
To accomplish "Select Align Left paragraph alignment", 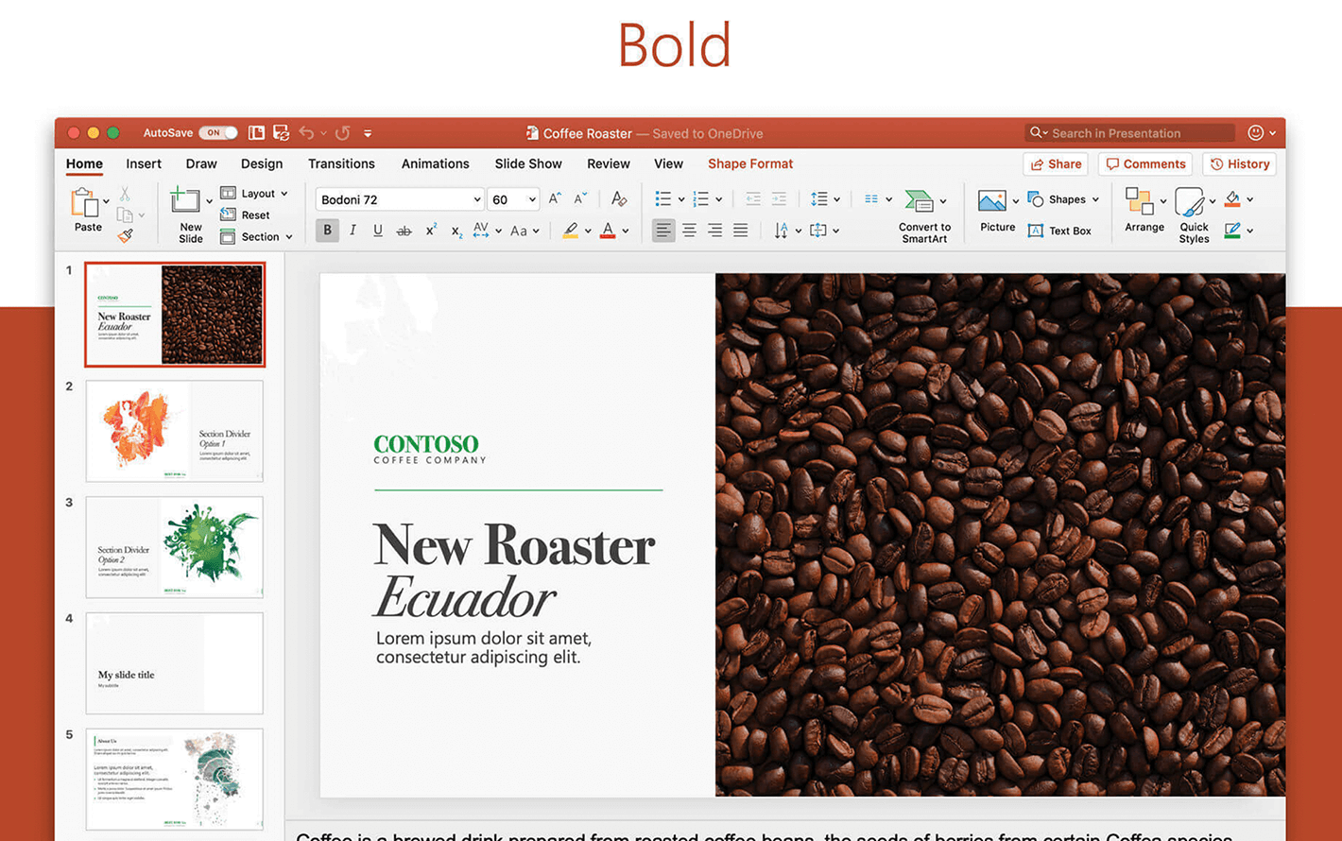I will (x=663, y=230).
